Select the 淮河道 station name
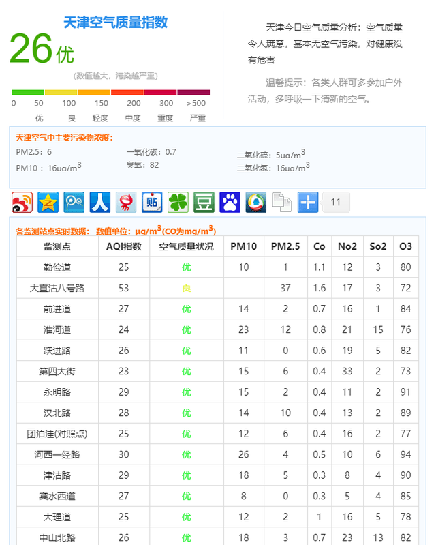The image size is (436, 545). click(57, 329)
